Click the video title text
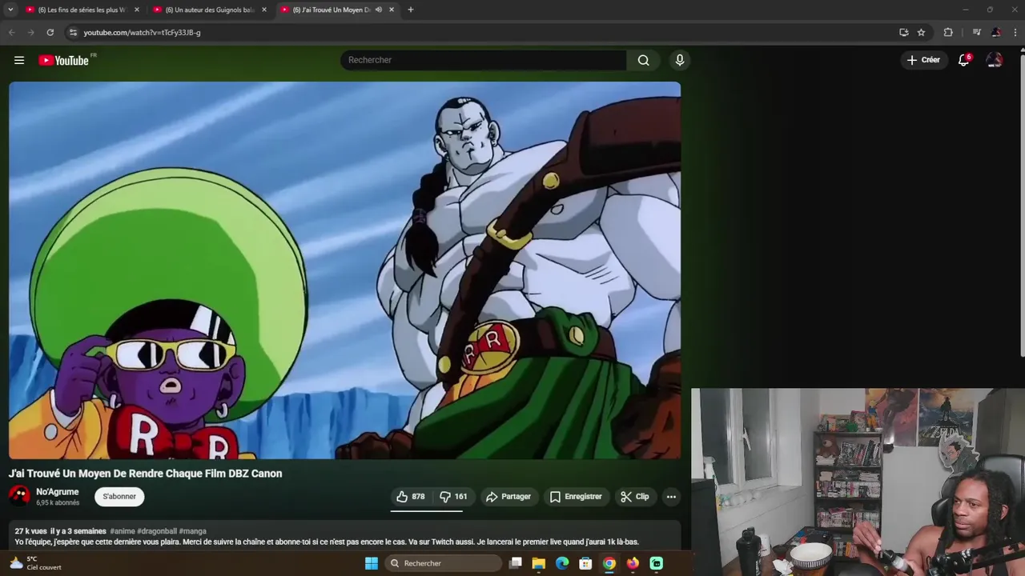The image size is (1025, 576). 146,474
